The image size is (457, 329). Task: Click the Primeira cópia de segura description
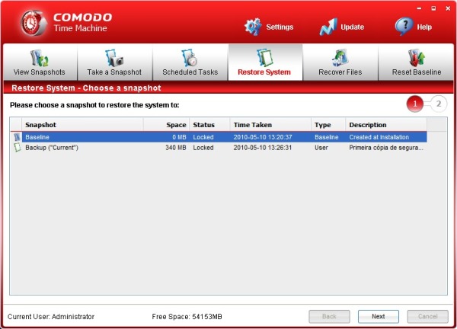click(x=386, y=148)
